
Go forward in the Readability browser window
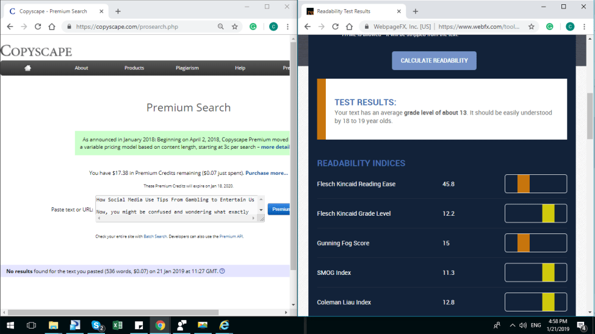(322, 27)
